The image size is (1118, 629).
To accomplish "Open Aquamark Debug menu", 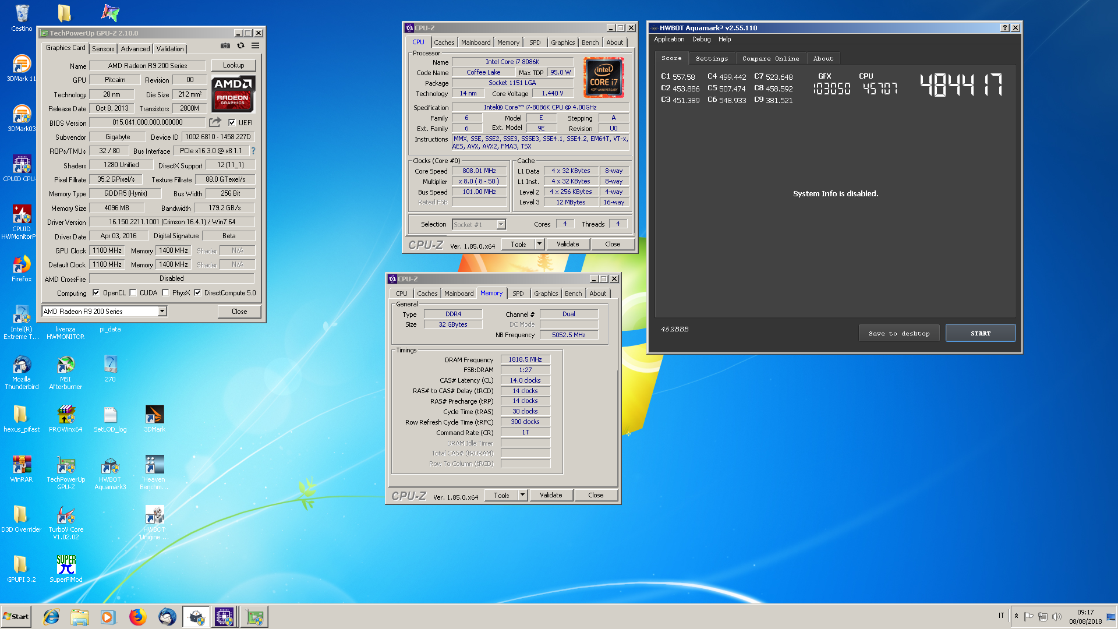I will pos(701,39).
